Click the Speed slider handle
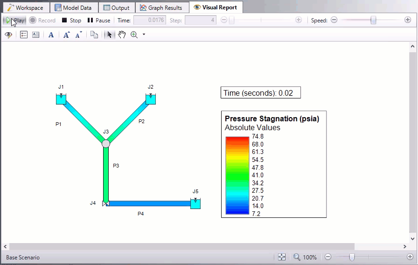Image resolution: width=418 pixels, height=265 pixels. point(374,20)
